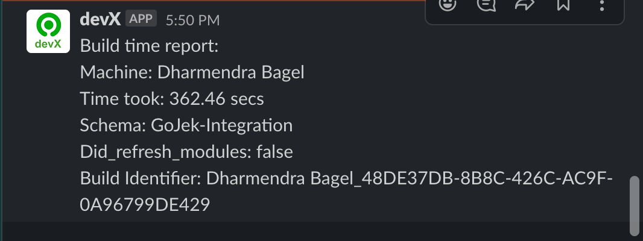Add an emoji reaction to the message
The width and height of the screenshot is (643, 241).
tap(448, 4)
